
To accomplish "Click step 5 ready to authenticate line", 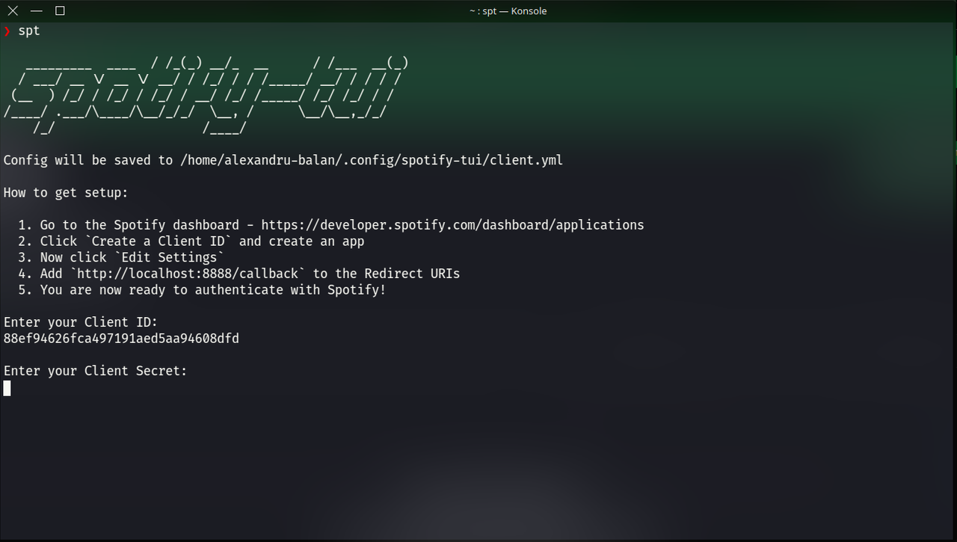I will (x=203, y=290).
